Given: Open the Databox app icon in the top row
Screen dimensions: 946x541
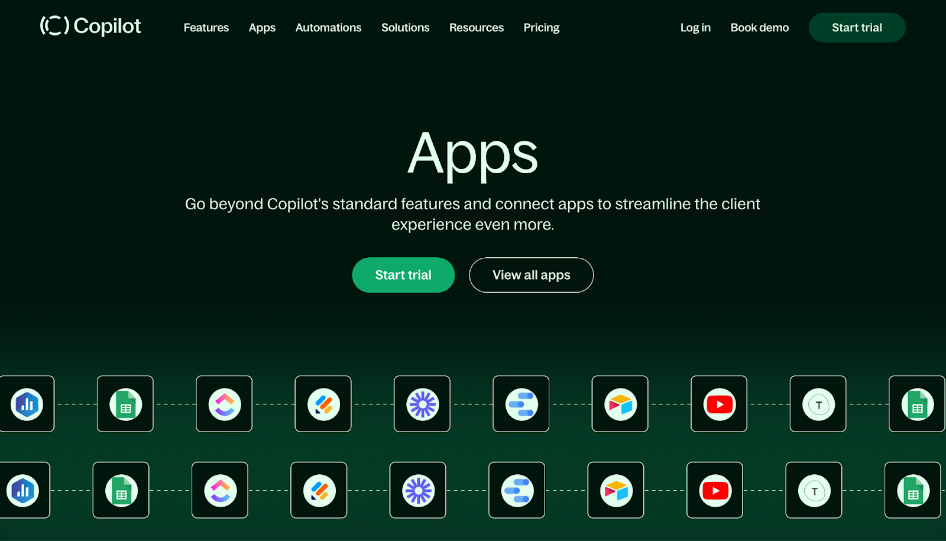Looking at the screenshot, I should [x=27, y=404].
